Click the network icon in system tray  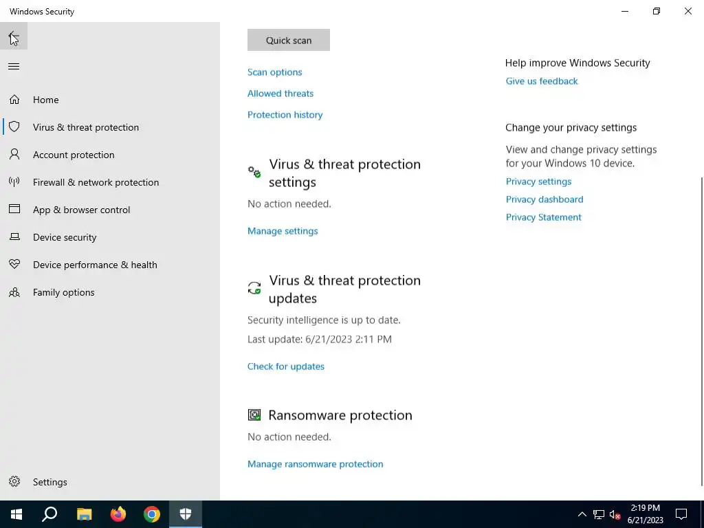pyautogui.click(x=599, y=514)
